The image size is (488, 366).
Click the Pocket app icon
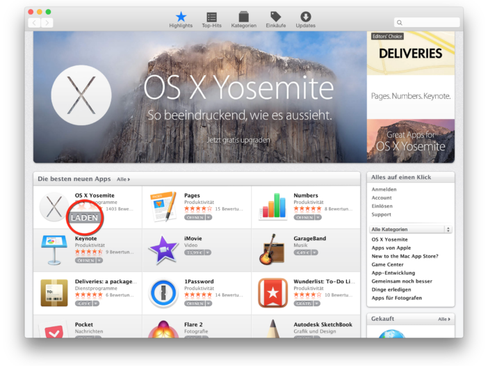[54, 330]
